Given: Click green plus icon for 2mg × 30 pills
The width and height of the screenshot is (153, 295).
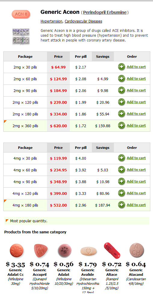Looking at the screenshot, I should coord(122,67).
